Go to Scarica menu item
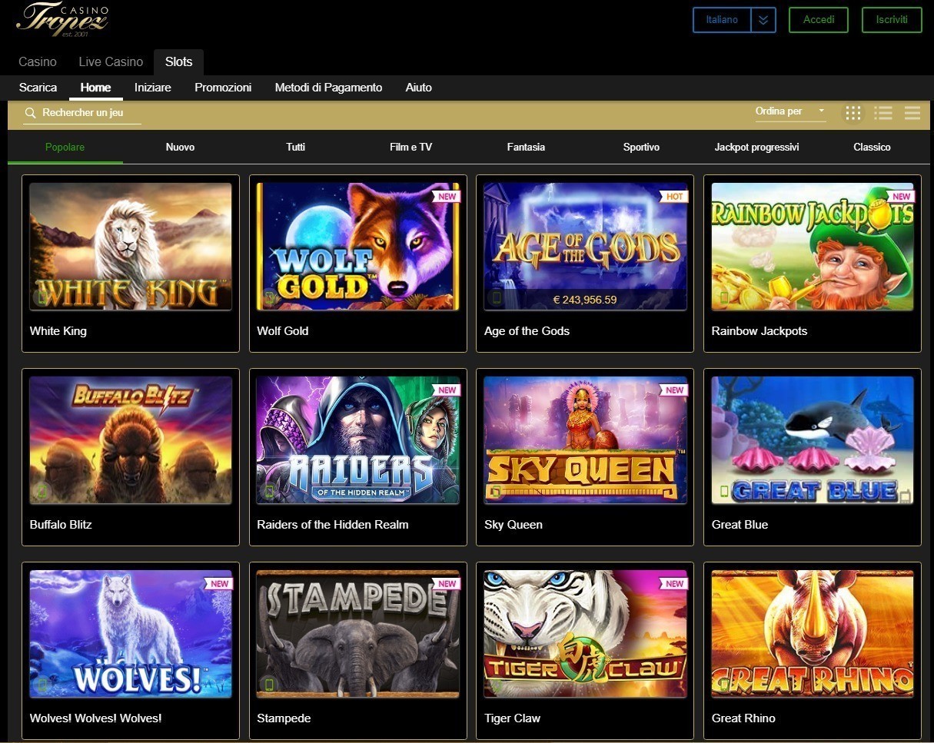Image resolution: width=934 pixels, height=743 pixels. [38, 88]
